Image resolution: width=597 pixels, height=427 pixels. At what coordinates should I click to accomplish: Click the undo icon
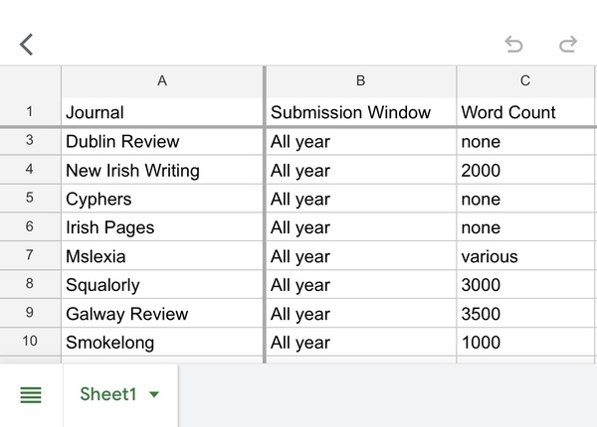513,44
